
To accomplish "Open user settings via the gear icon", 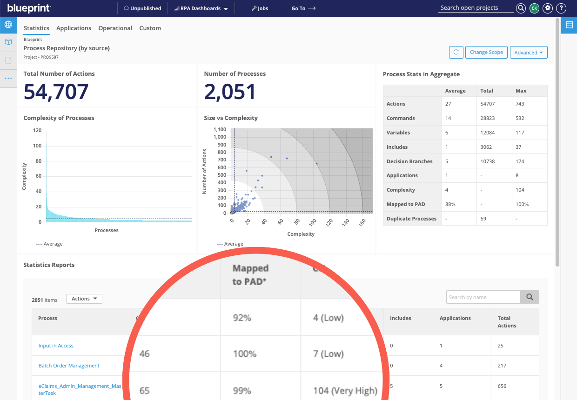I will point(547,8).
